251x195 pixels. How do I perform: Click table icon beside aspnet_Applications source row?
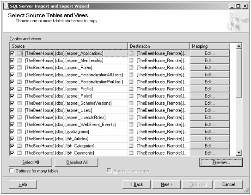point(19,53)
